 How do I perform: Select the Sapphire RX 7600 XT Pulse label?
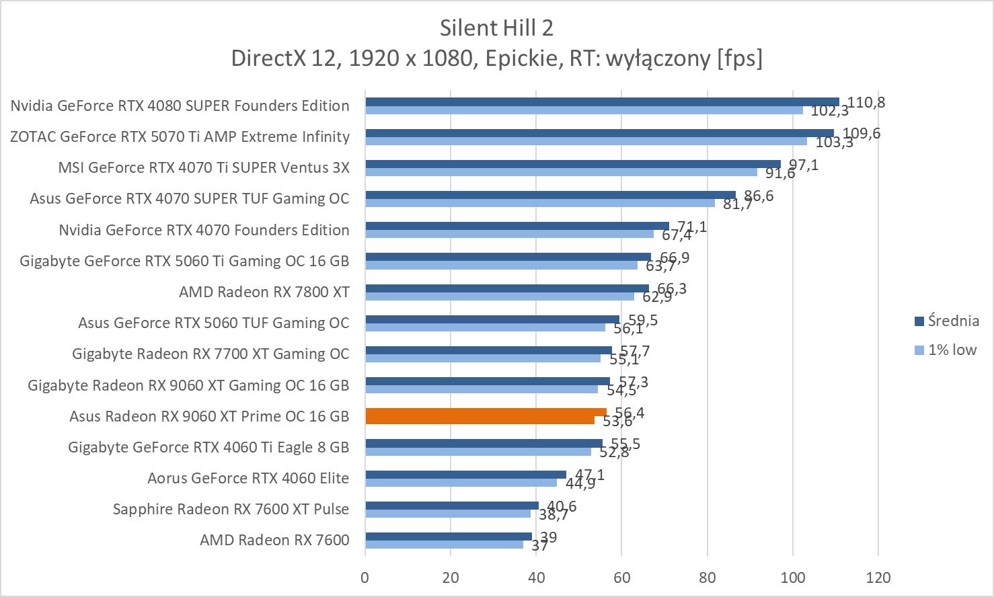(x=231, y=509)
